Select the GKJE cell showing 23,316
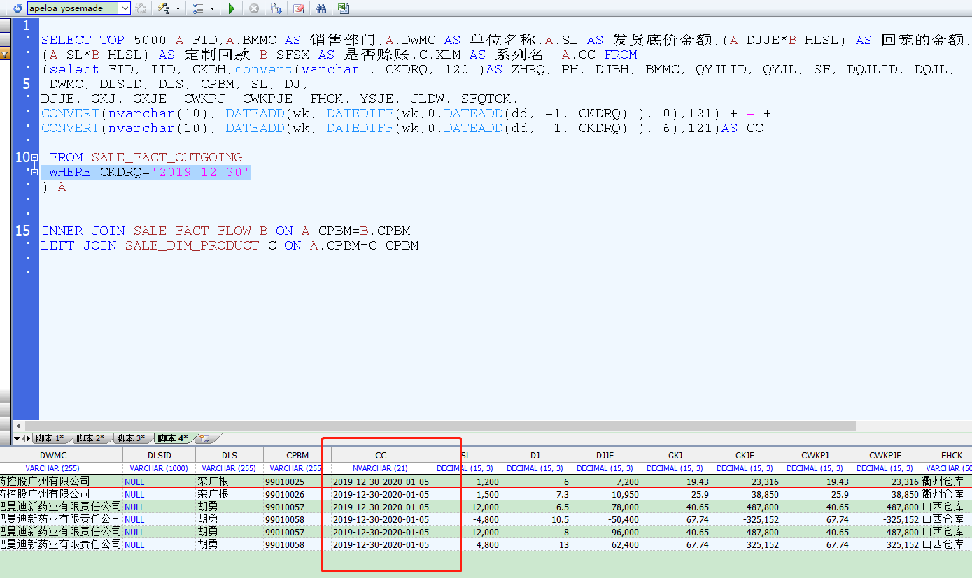Image resolution: width=972 pixels, height=578 pixels. click(745, 482)
